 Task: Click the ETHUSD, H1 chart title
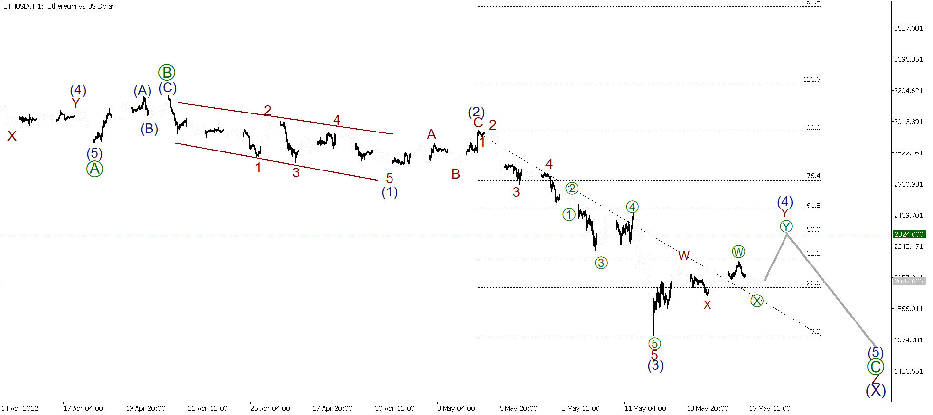coord(58,6)
